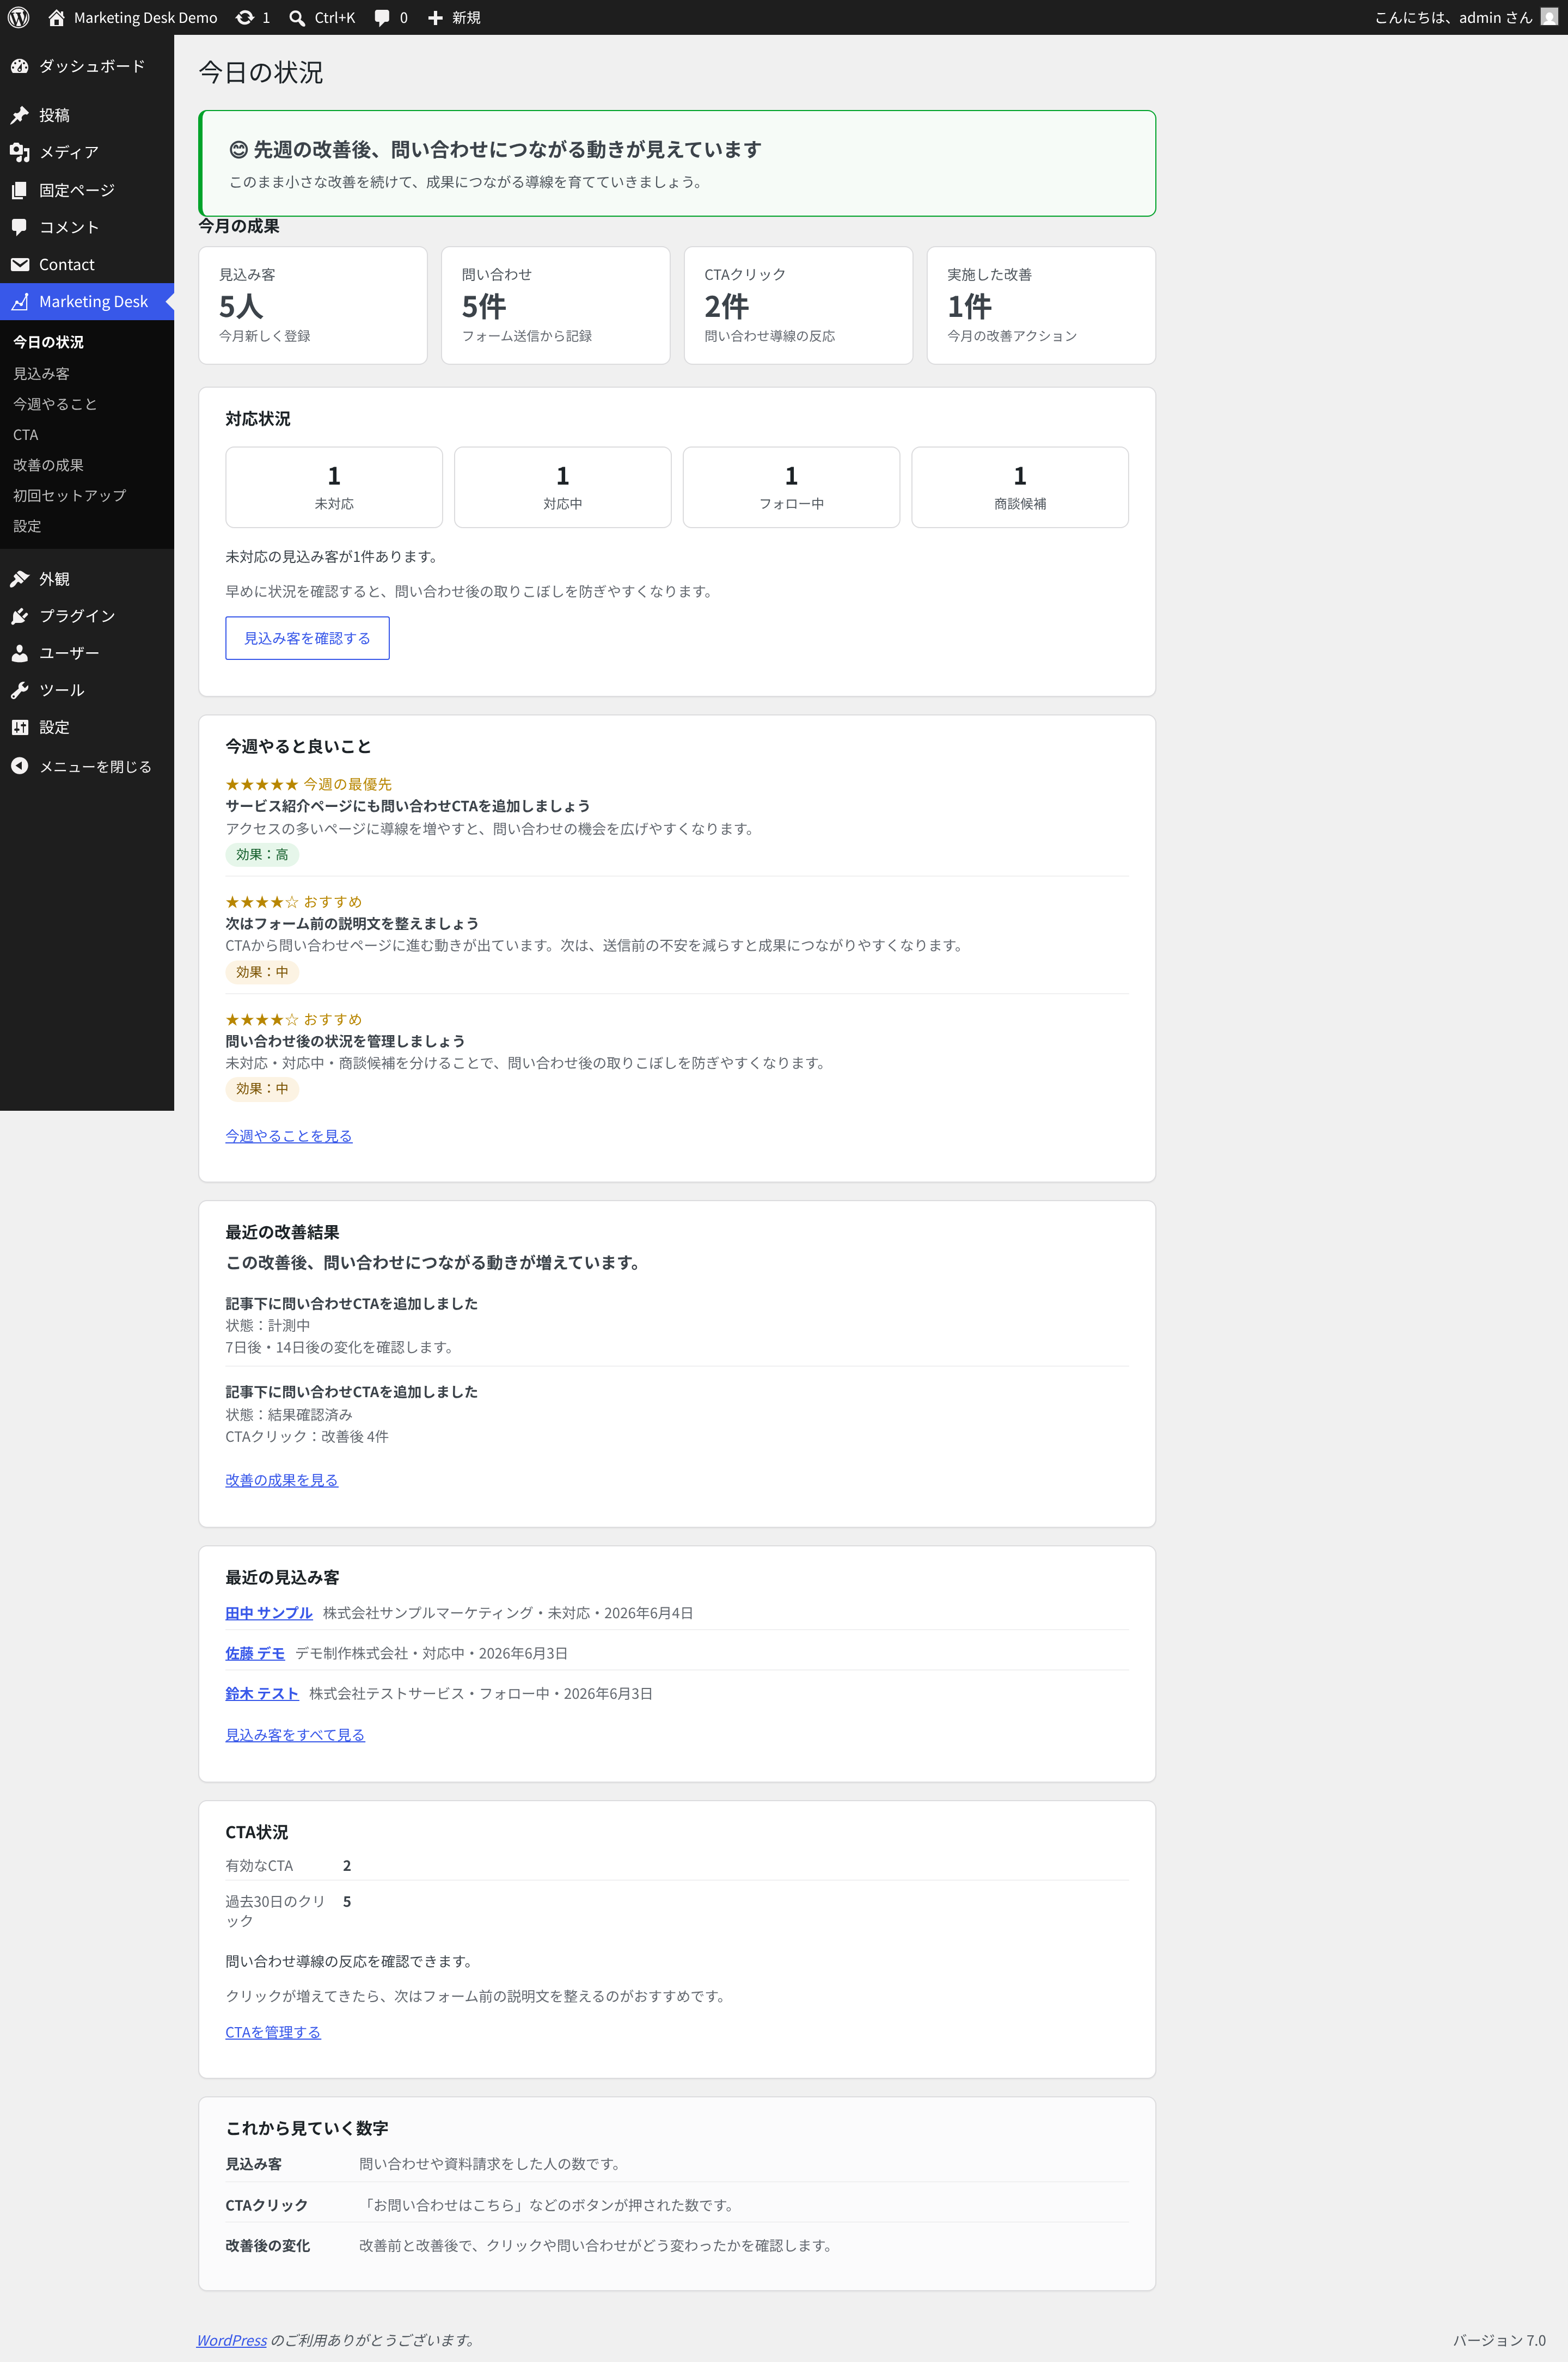Follow the 今週やることを見る link

289,1135
